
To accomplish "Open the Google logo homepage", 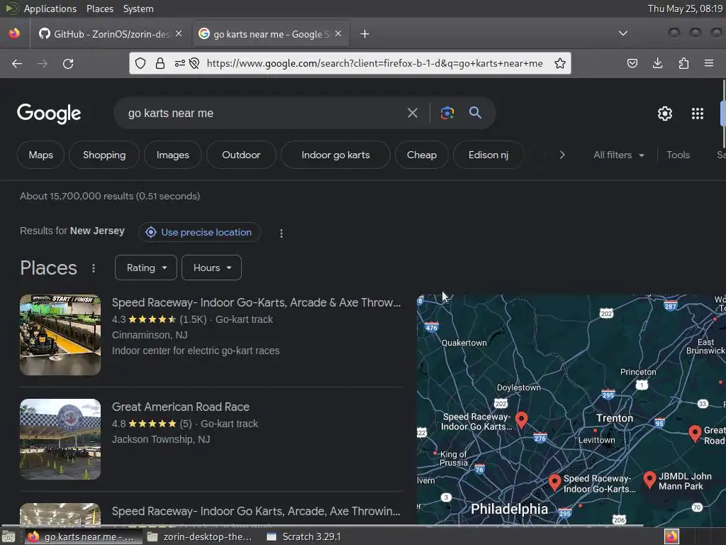I will [x=49, y=114].
